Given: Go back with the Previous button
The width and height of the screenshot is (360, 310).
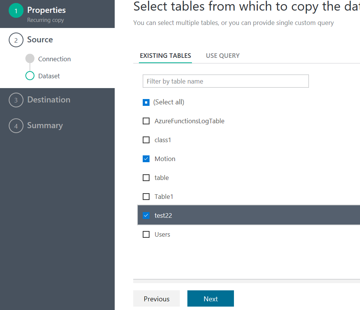Looking at the screenshot, I should coord(157,299).
